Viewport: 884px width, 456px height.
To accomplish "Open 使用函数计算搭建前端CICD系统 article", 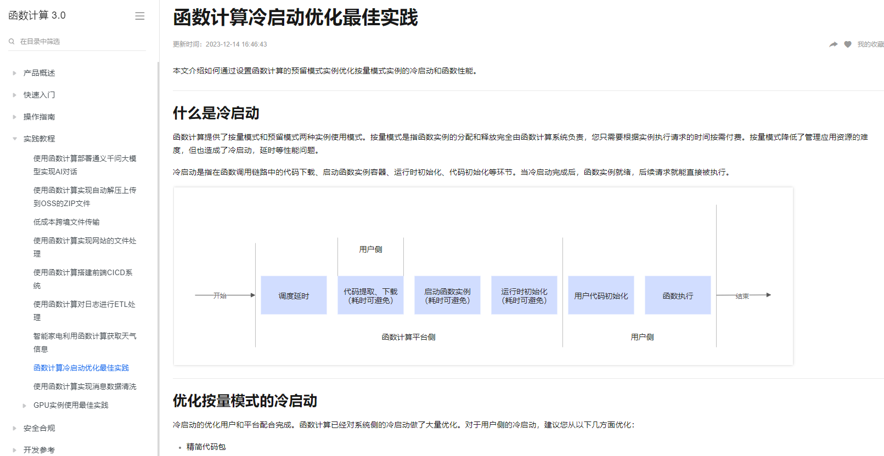I will (x=83, y=279).
